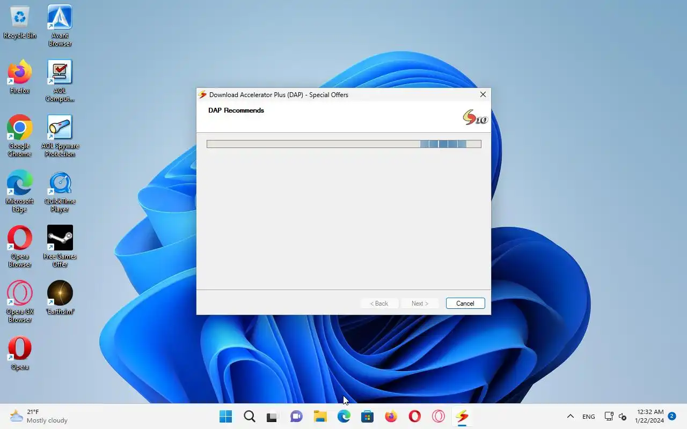The height and width of the screenshot is (429, 687).
Task: Select the Opera desktop shortcut
Action: (20, 354)
